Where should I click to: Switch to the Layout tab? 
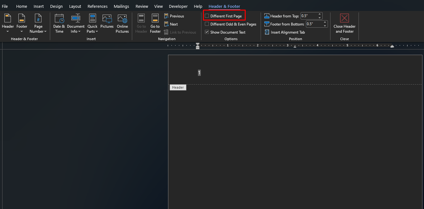[75, 6]
